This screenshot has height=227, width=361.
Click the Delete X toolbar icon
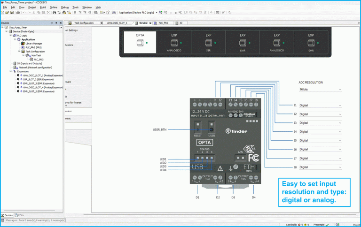pyautogui.click(x=48, y=12)
